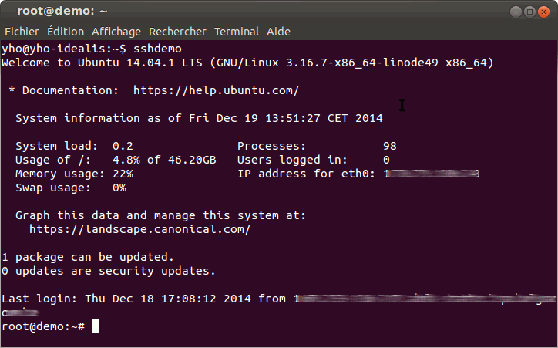
Task: Click the help.ubuntu.com documentation URL
Action: point(216,90)
